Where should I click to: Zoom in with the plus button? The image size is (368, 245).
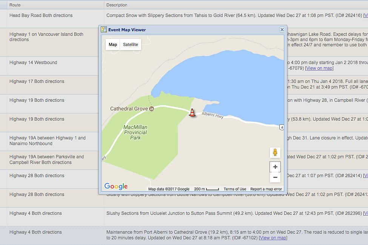point(275,167)
